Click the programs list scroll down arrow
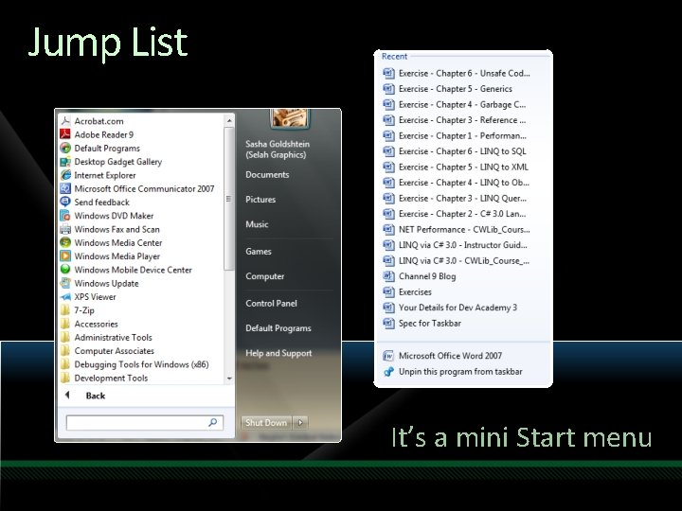This screenshot has height=511, width=682. [229, 379]
